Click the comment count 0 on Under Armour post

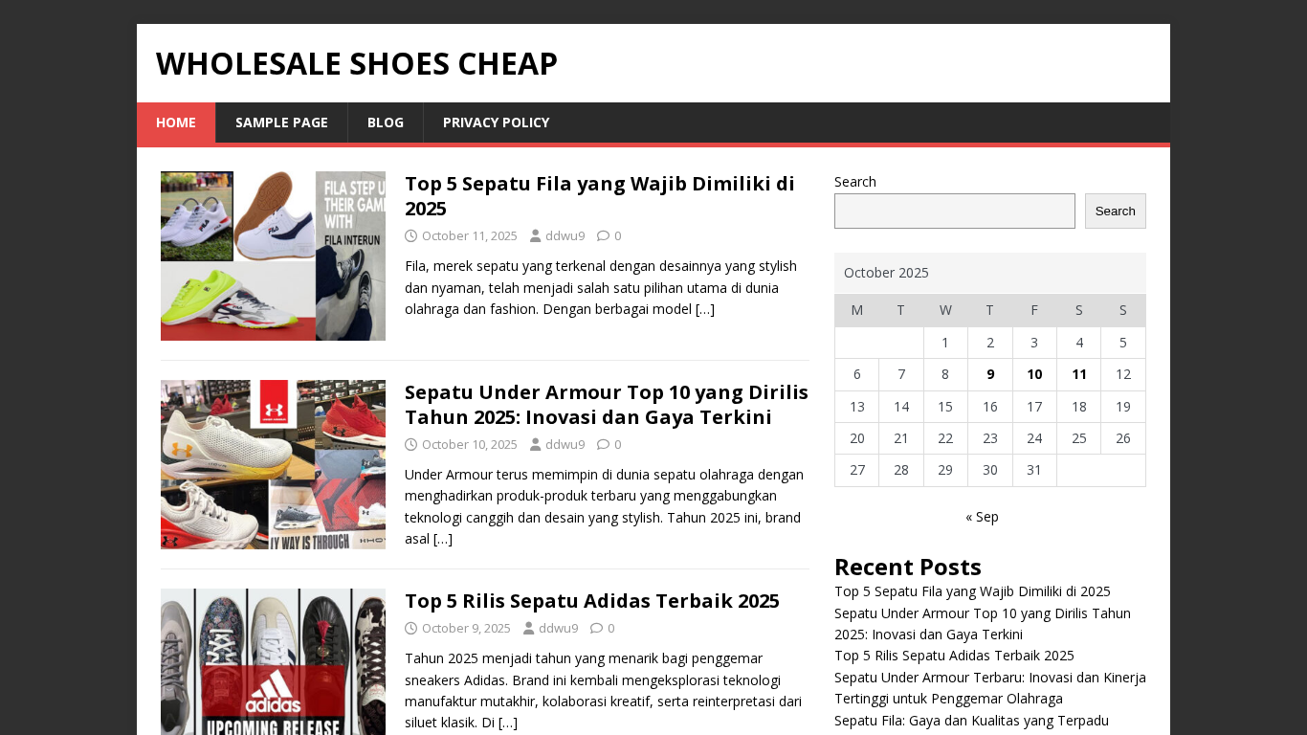tap(618, 444)
